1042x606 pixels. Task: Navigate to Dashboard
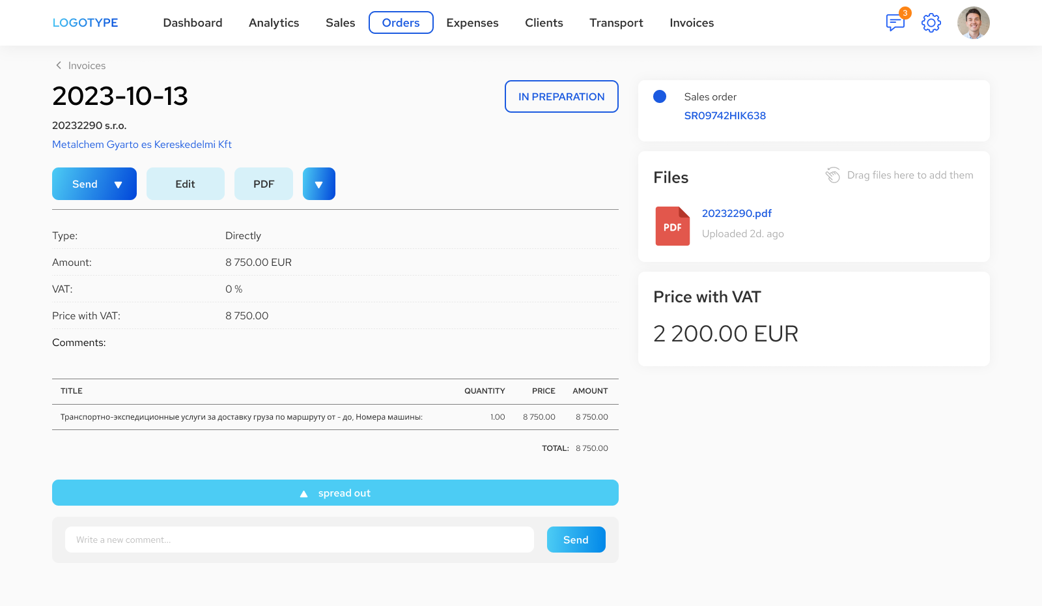[193, 22]
